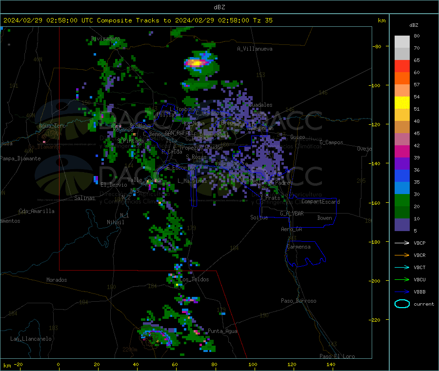This screenshot has height=371, width=439.
Task: Click the Soitue map label
Action: [259, 217]
